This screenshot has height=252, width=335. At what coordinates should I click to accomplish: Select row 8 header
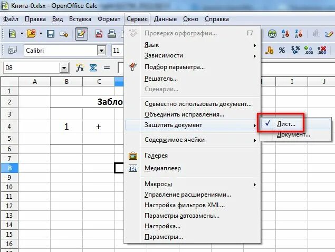tap(9, 168)
